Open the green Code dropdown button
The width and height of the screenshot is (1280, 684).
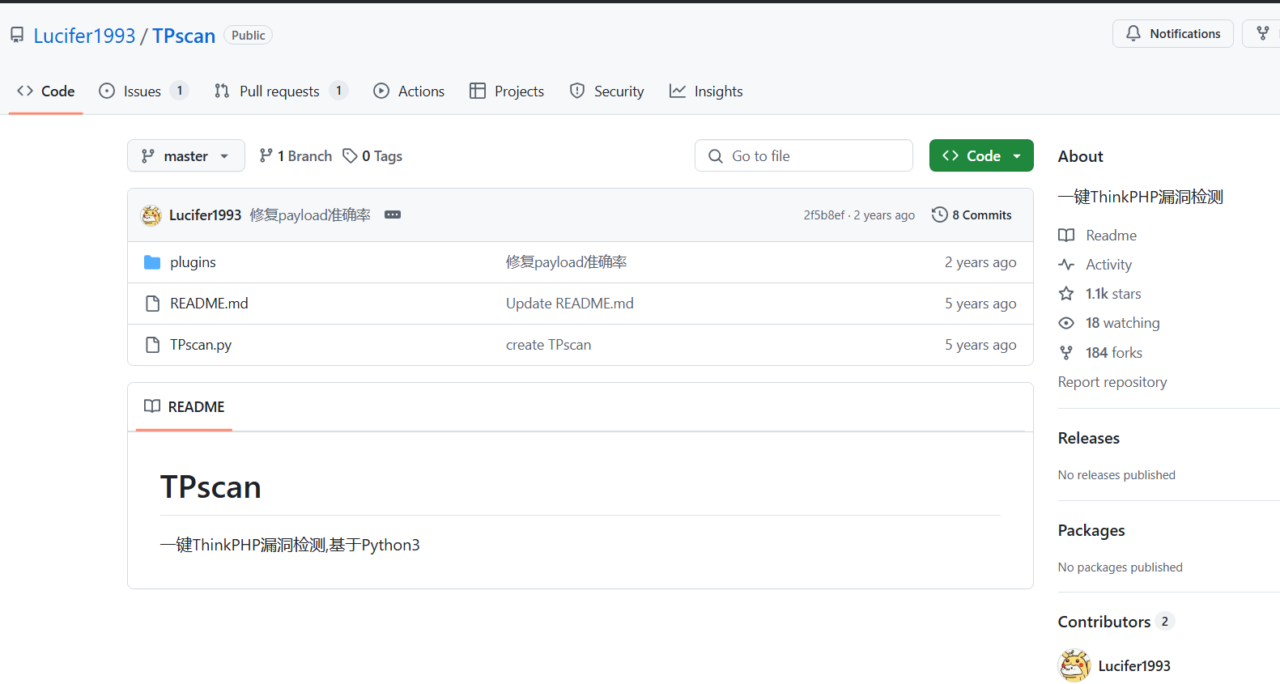point(981,155)
